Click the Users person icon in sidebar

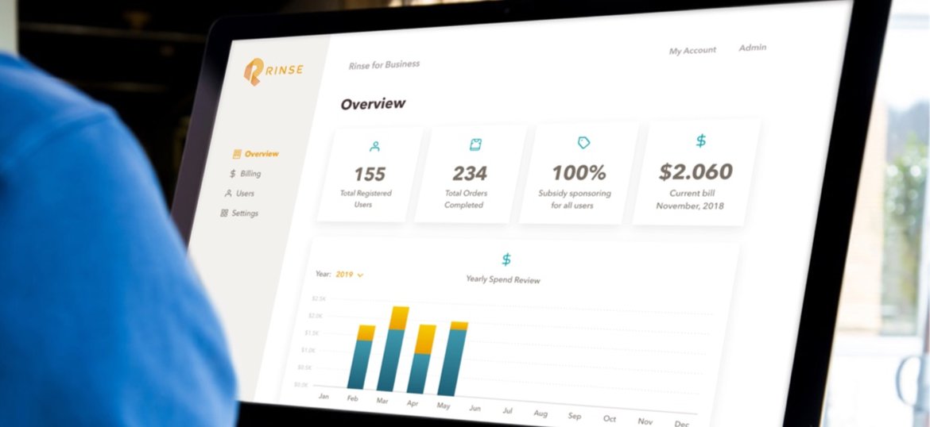click(228, 193)
